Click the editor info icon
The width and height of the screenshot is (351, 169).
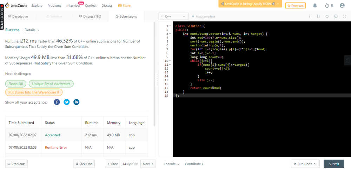click(310, 17)
